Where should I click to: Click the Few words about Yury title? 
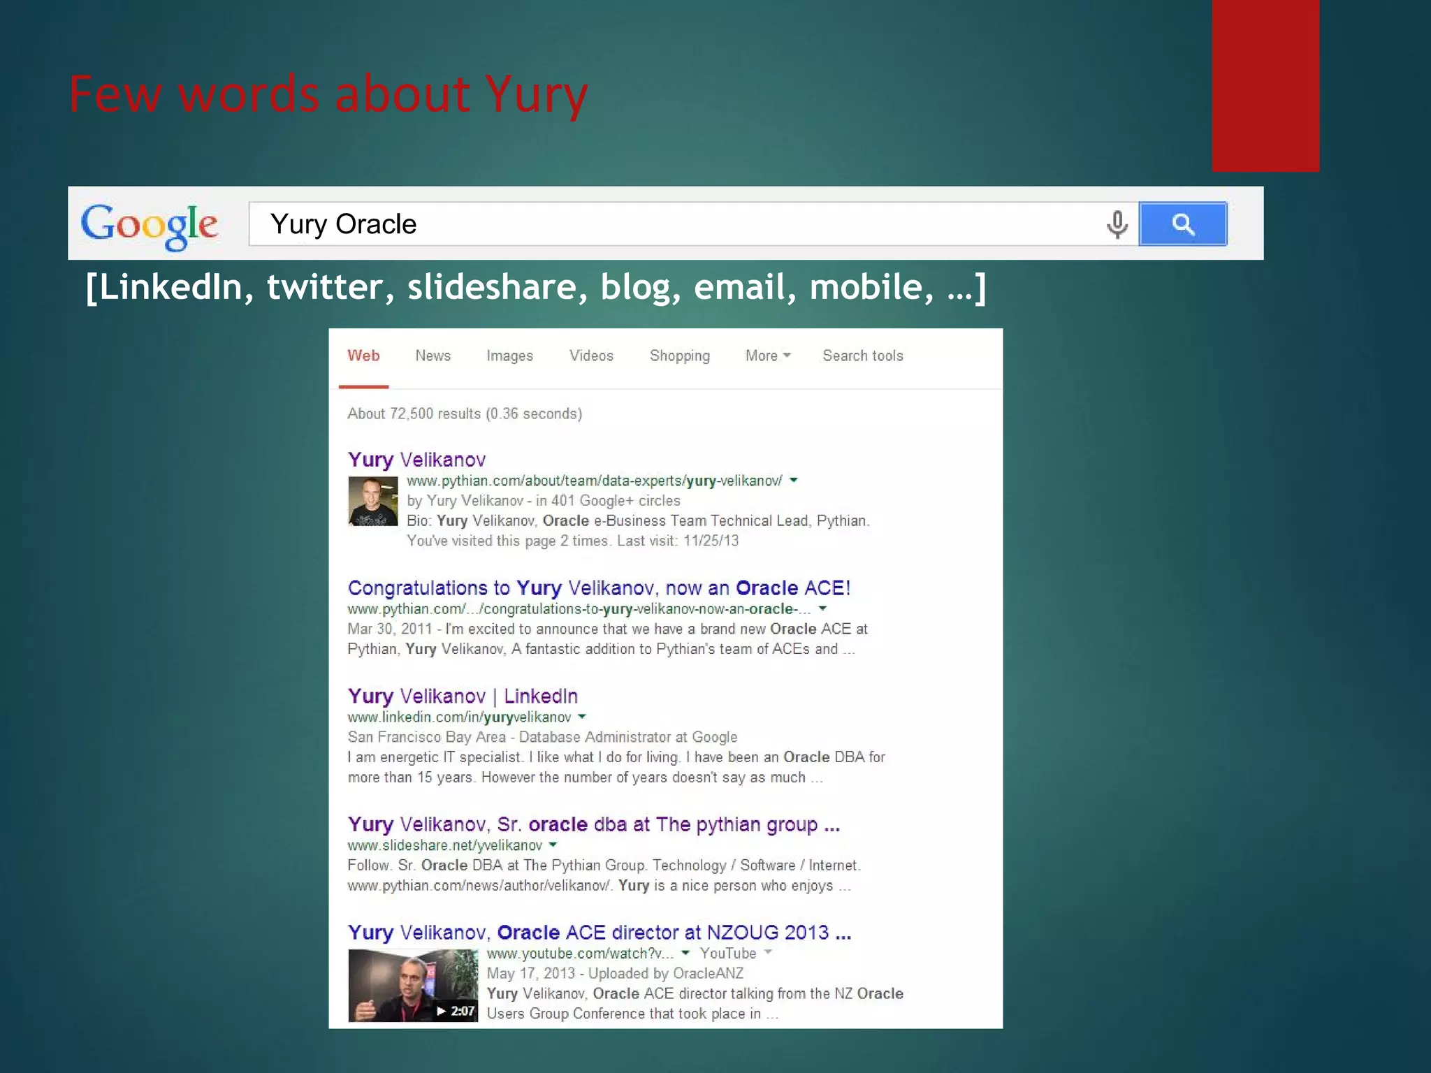[x=328, y=95]
